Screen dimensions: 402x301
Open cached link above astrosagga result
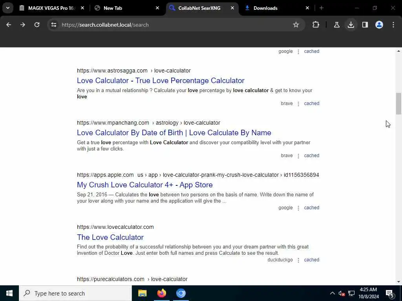point(311,51)
